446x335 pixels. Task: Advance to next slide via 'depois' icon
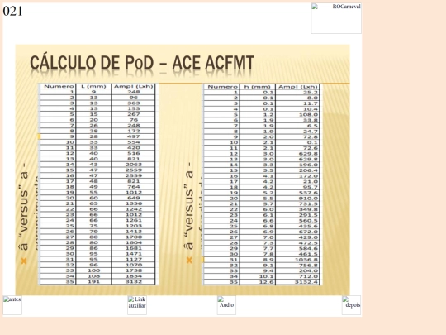pyautogui.click(x=351, y=305)
